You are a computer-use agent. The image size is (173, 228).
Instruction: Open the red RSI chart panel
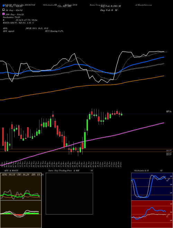pyautogui.click(x=152, y=214)
